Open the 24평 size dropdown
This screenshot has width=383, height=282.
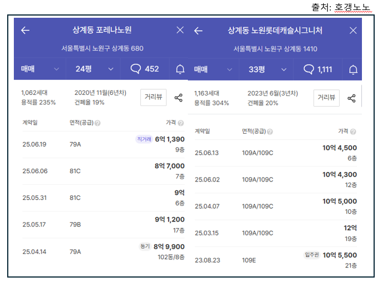(x=93, y=69)
